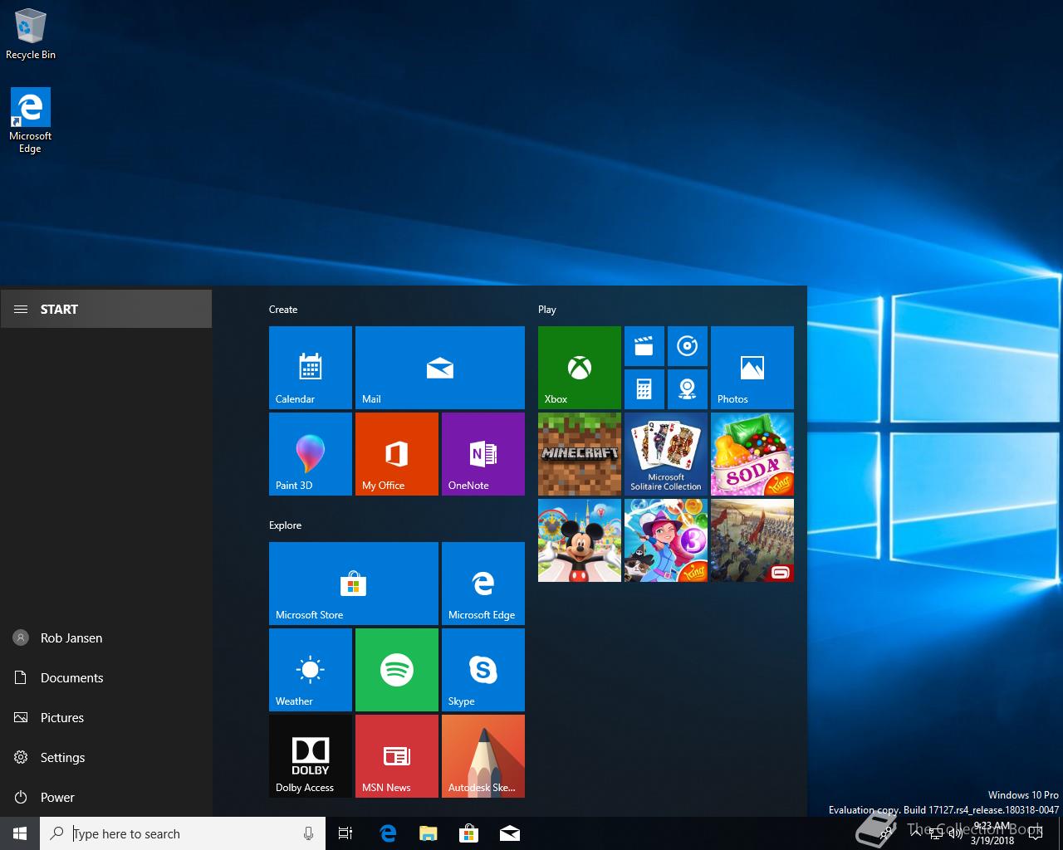Launch the Minecraft tile
Image resolution: width=1063 pixels, height=850 pixels.
coord(580,454)
